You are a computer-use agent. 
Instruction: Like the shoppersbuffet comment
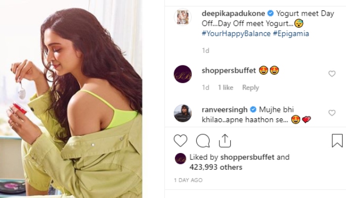[x=332, y=74]
